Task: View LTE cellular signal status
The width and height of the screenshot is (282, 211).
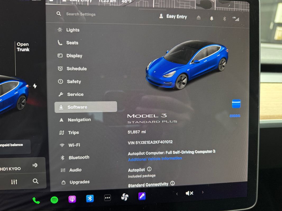Action: click(x=236, y=18)
